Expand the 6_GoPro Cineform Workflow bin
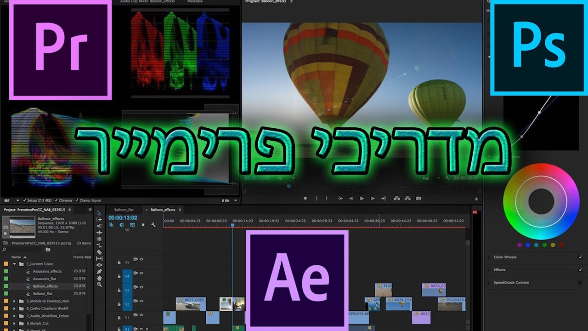588x331 pixels. point(14,308)
